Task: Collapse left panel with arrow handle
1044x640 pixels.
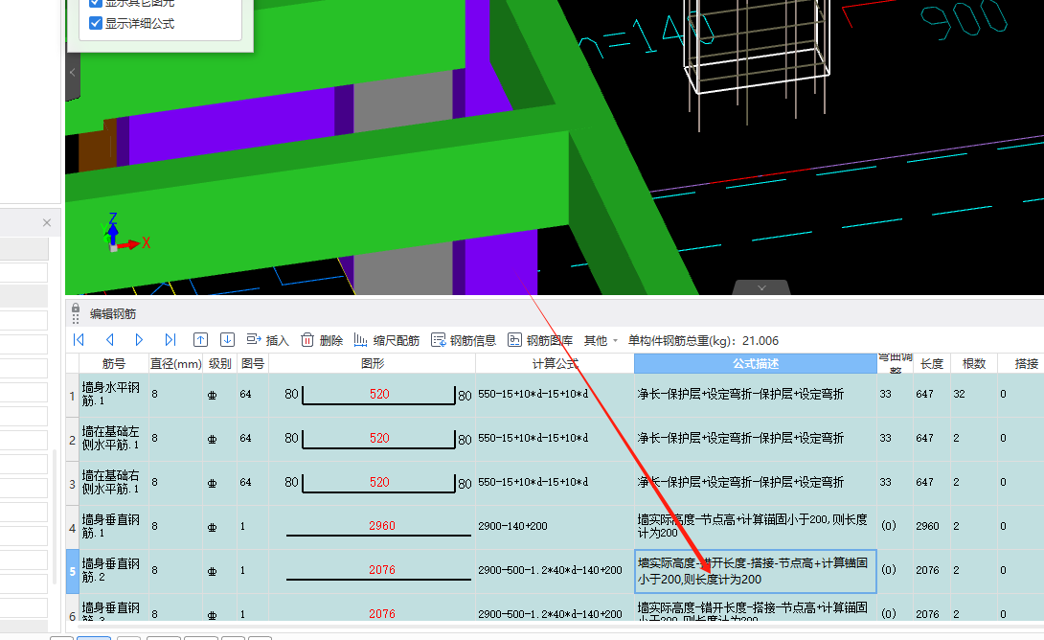Action: coord(73,73)
